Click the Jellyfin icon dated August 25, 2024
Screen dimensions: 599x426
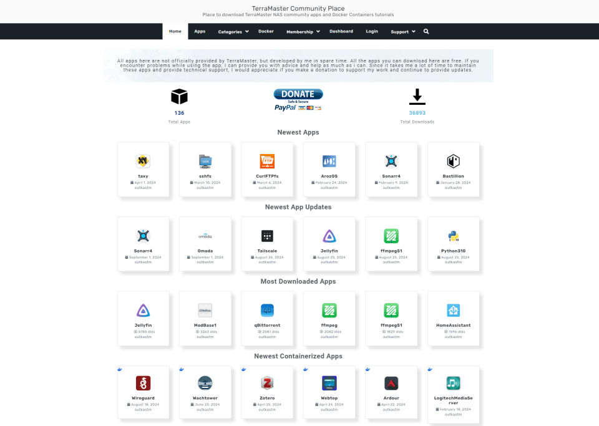(x=329, y=236)
